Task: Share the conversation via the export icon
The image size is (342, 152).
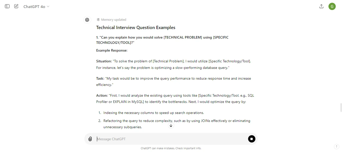Action: coord(321,6)
